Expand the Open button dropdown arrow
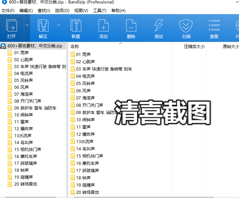Viewport: 239px width, 198px height. pos(27,25)
